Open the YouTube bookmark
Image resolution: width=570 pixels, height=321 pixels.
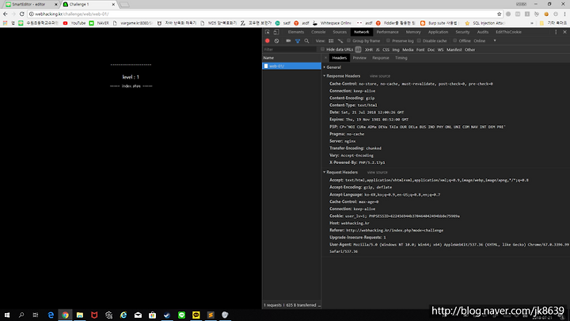pyautogui.click(x=74, y=23)
